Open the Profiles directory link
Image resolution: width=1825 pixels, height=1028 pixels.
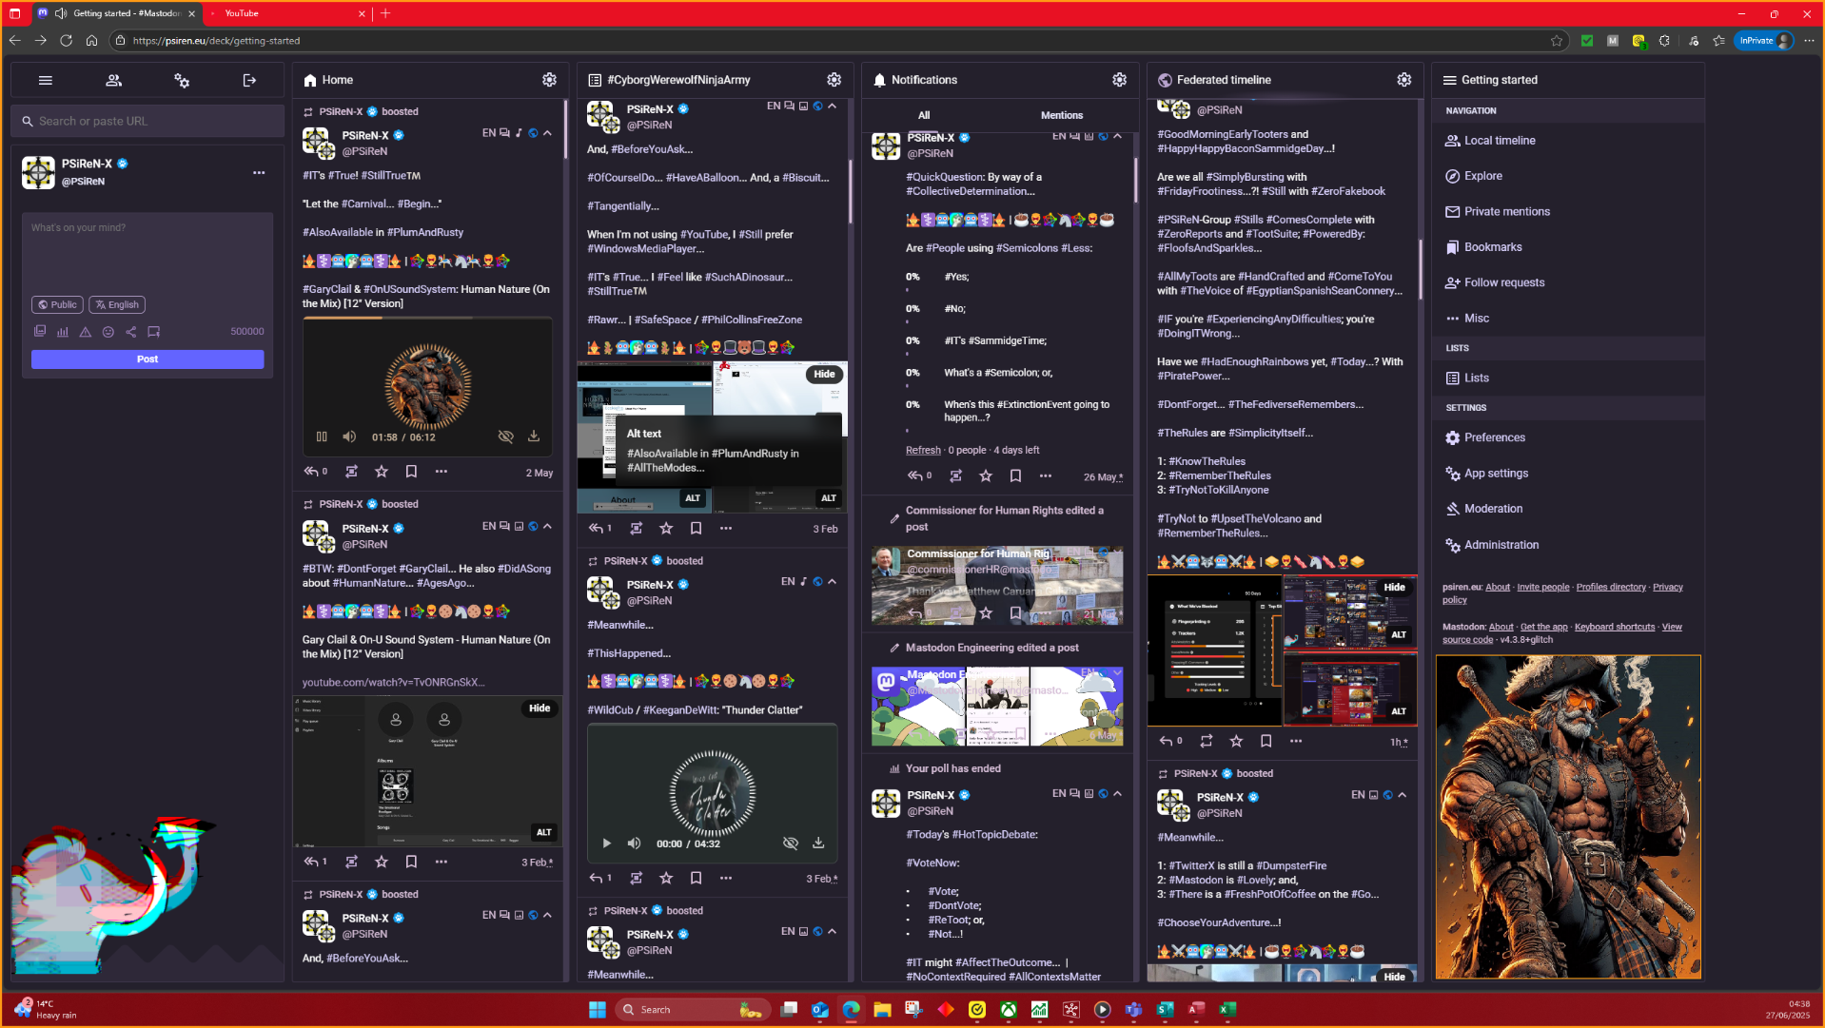[x=1611, y=587]
